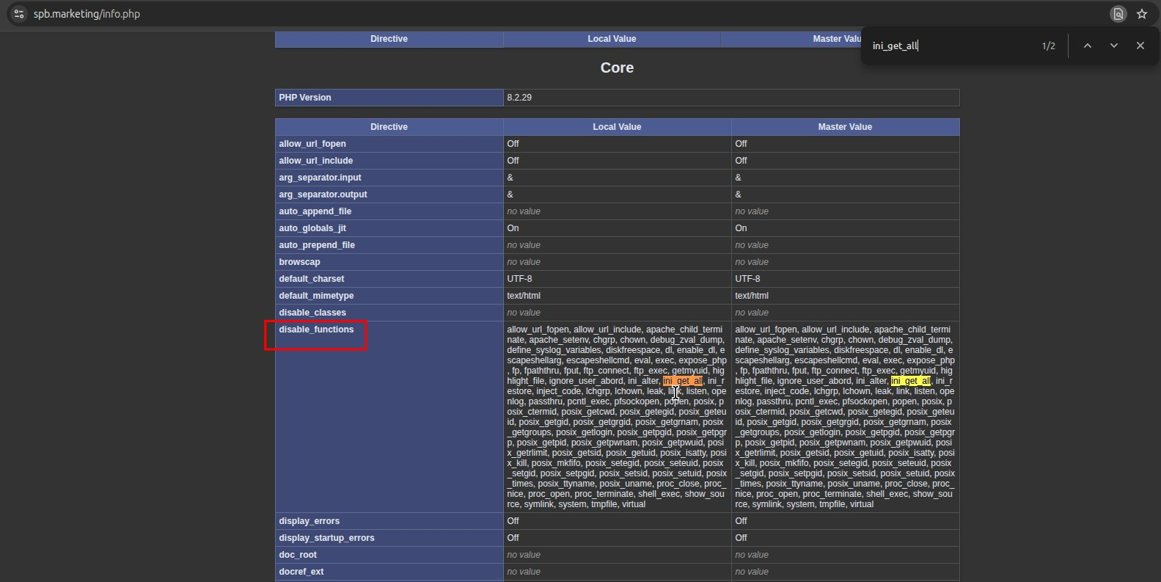Click the find-in-page icon in address bar
Screen dimensions: 1161x582
(1118, 14)
